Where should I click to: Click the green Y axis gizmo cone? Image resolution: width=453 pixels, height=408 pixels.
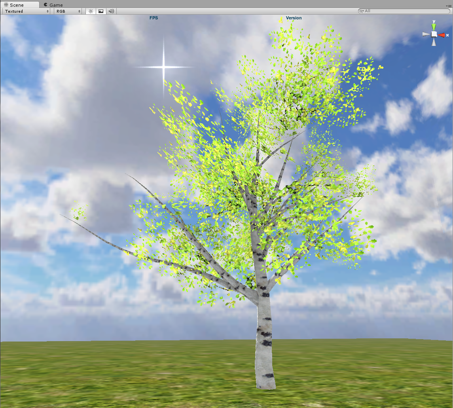pos(434,27)
